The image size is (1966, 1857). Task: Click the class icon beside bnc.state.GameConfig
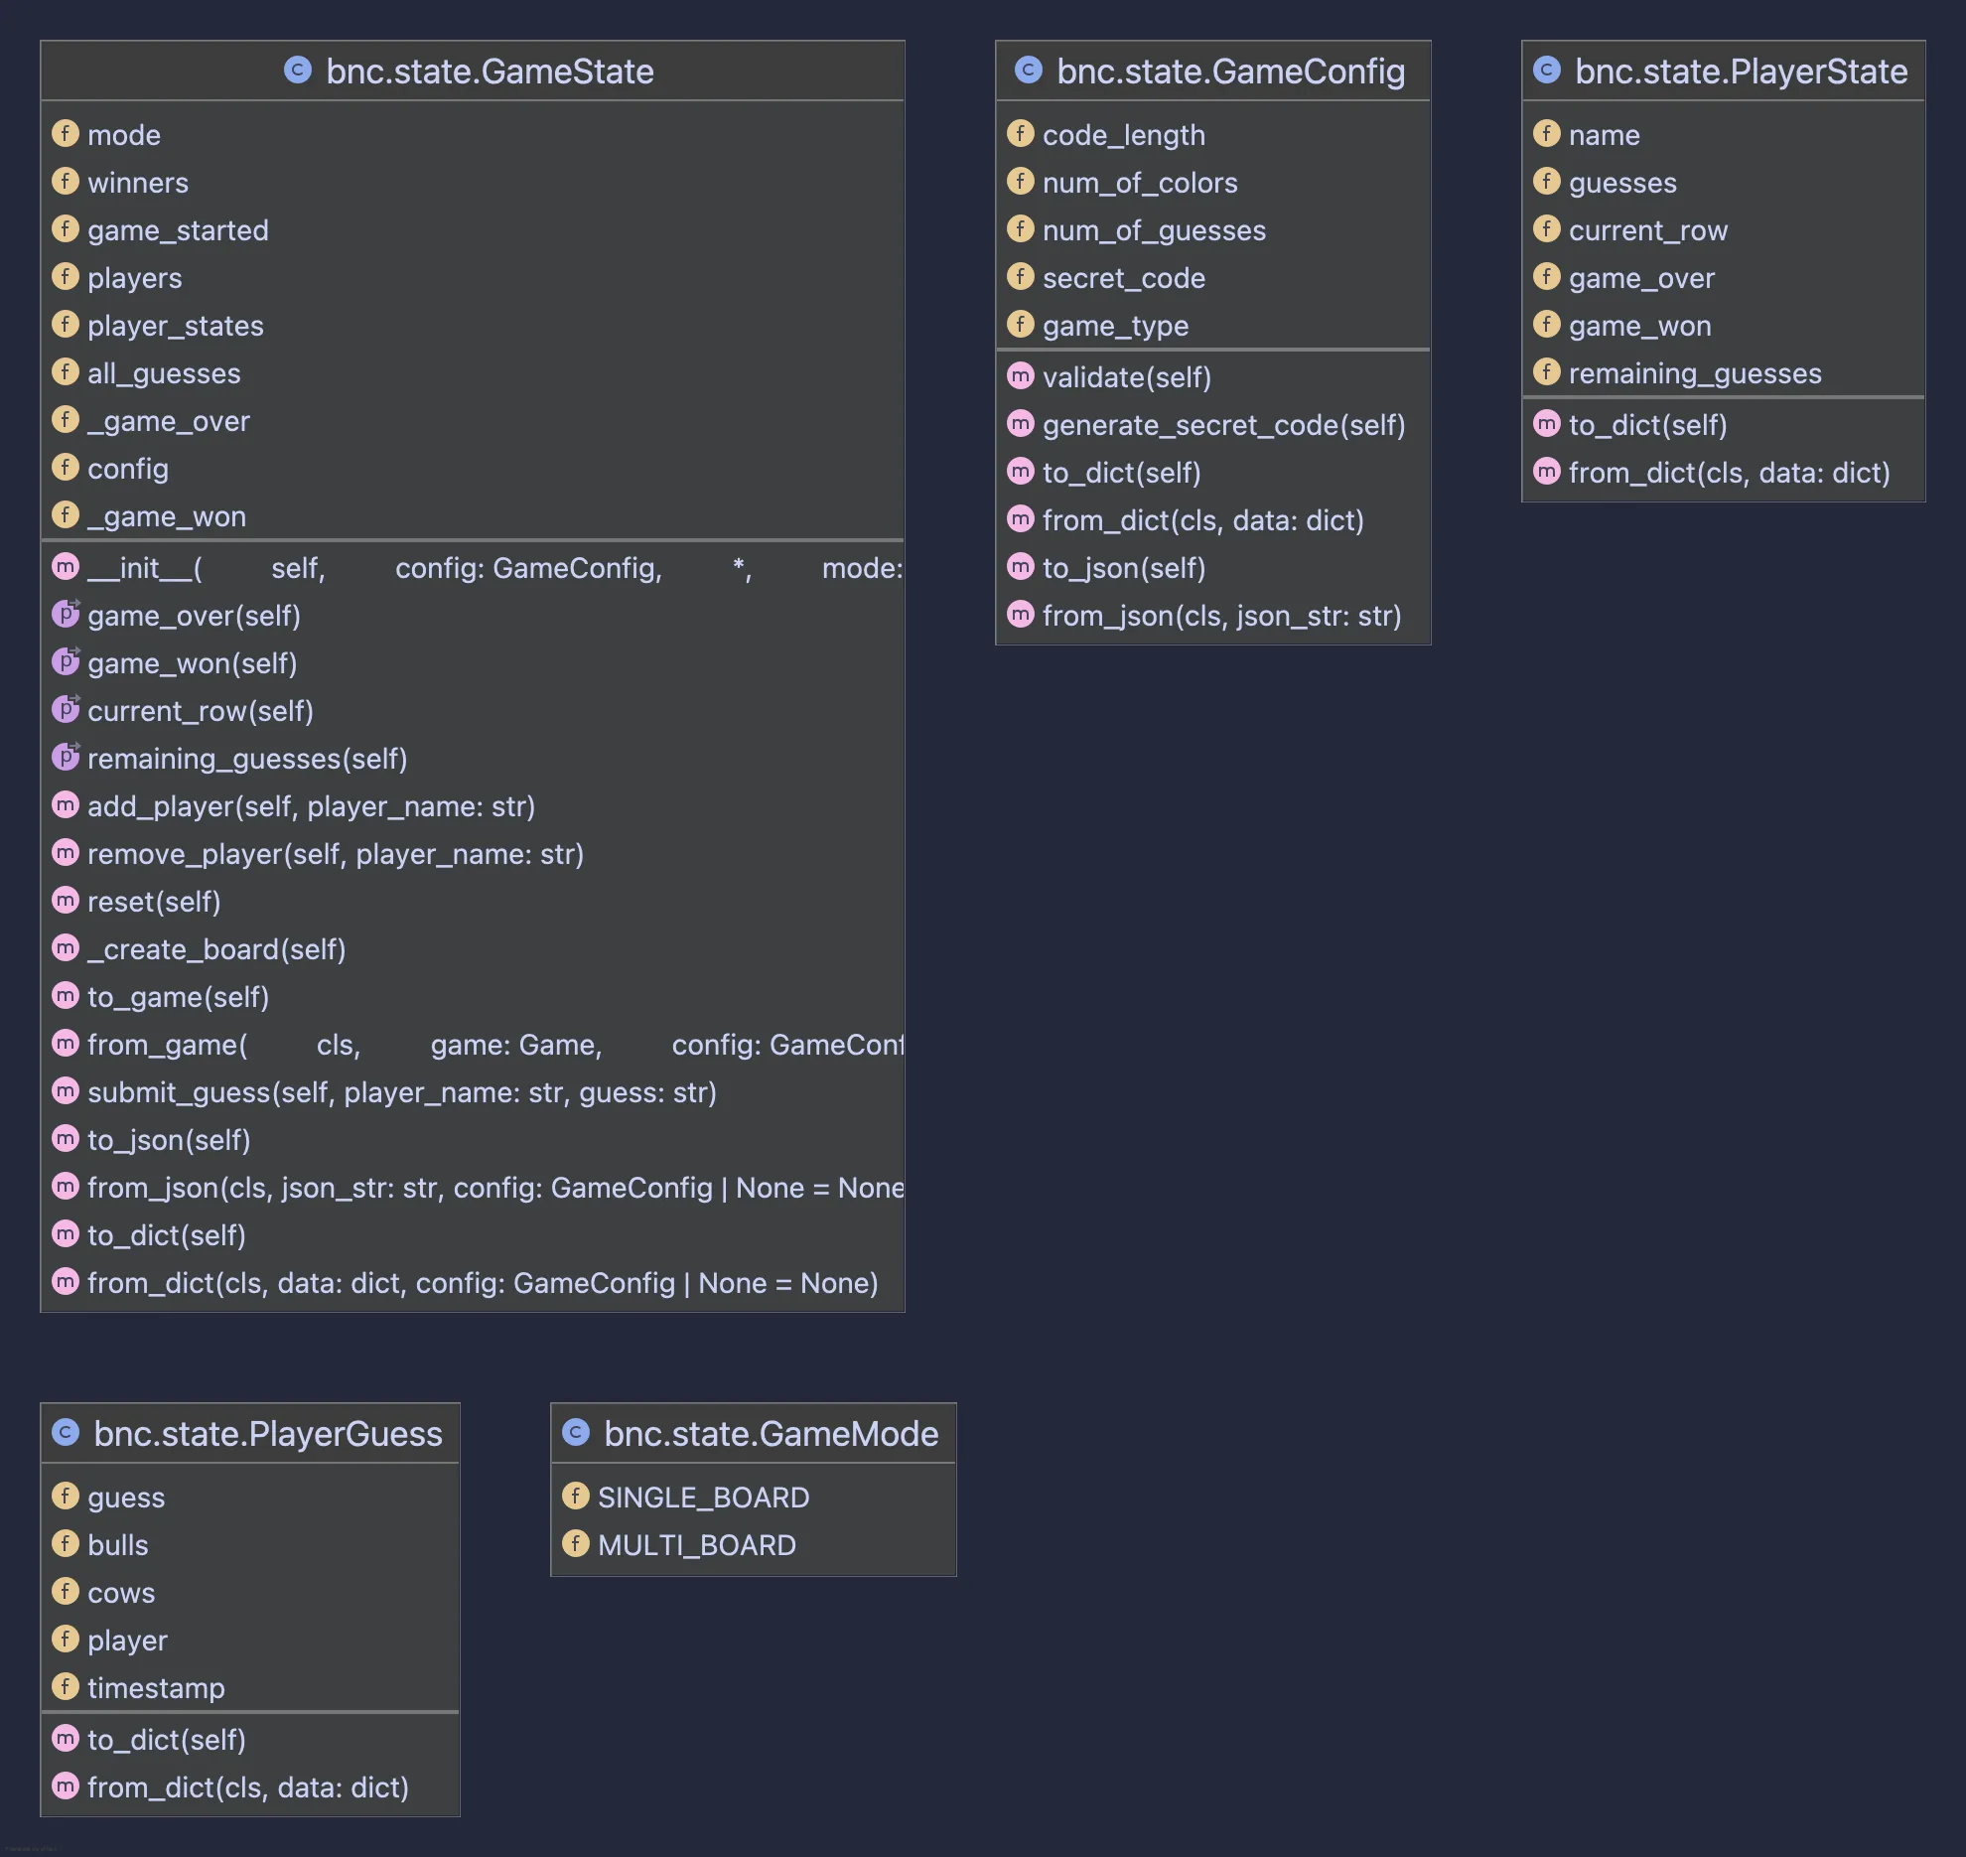click(1029, 70)
